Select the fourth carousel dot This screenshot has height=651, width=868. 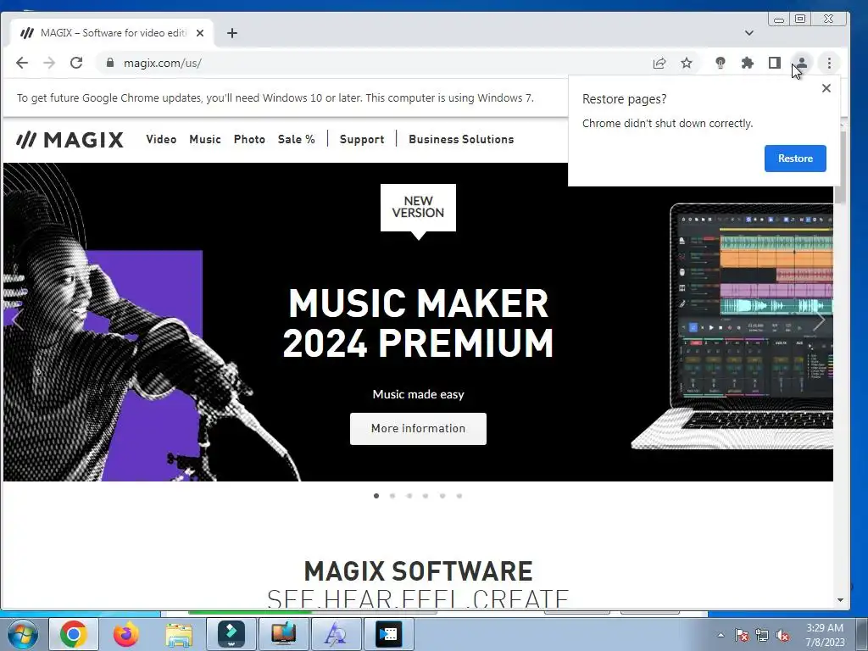[426, 496]
